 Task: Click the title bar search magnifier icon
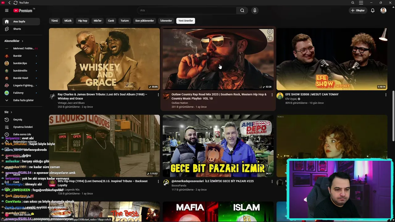tap(353, 3)
